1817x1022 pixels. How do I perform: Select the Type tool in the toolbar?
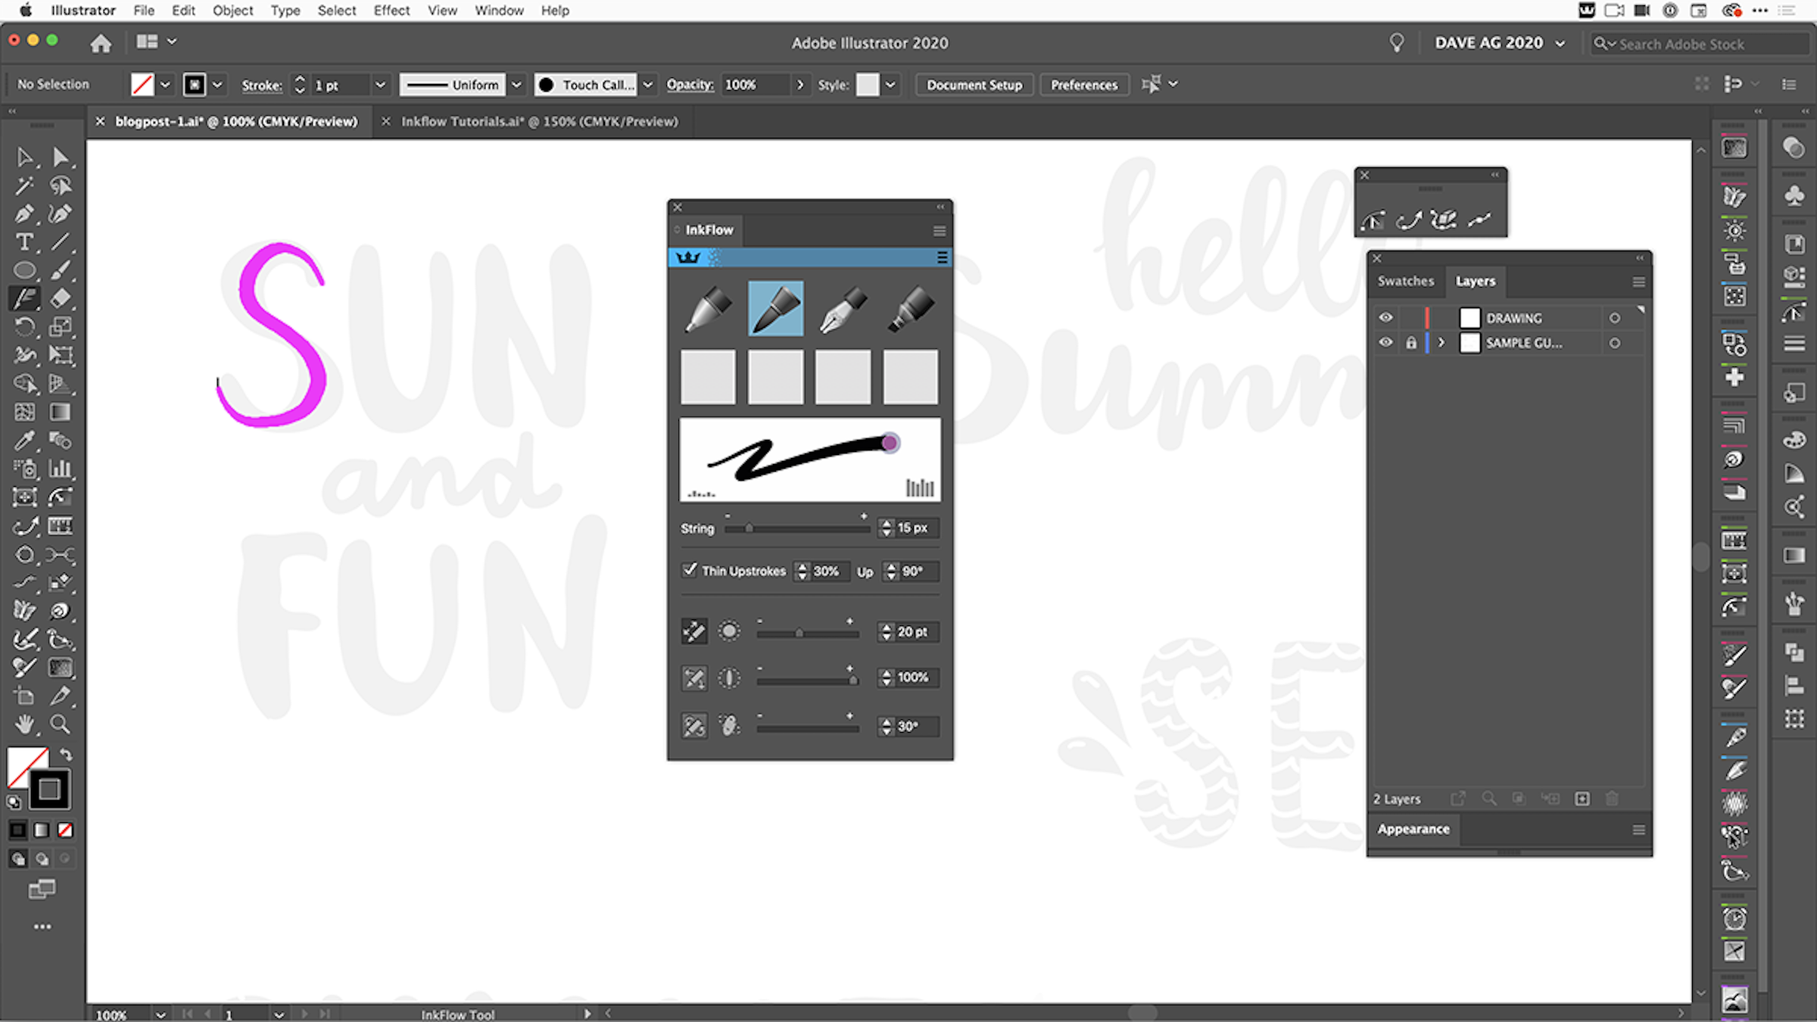25,241
